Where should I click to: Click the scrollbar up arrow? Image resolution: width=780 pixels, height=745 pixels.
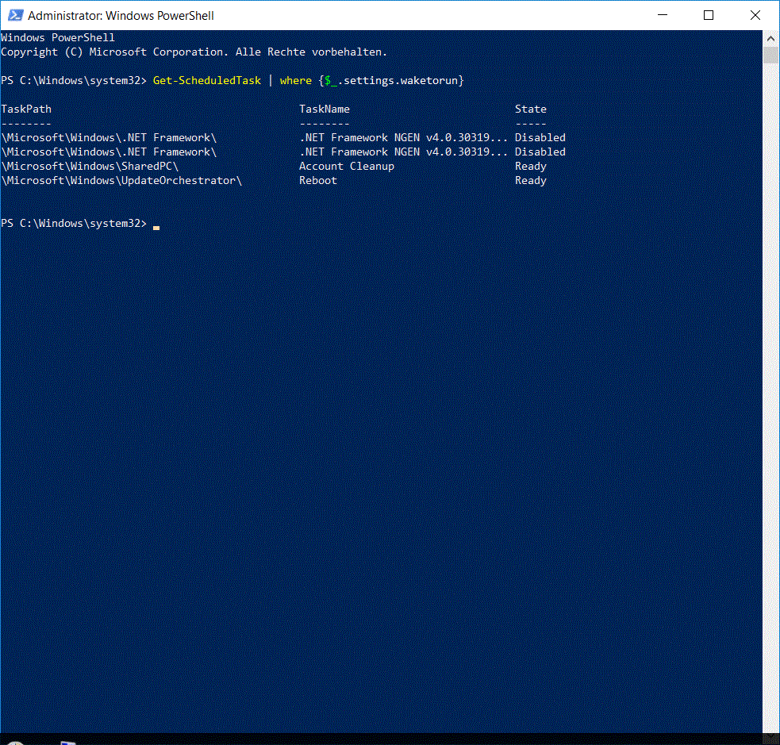point(770,38)
